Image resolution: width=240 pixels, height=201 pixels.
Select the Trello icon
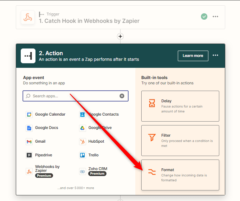coord(82,155)
